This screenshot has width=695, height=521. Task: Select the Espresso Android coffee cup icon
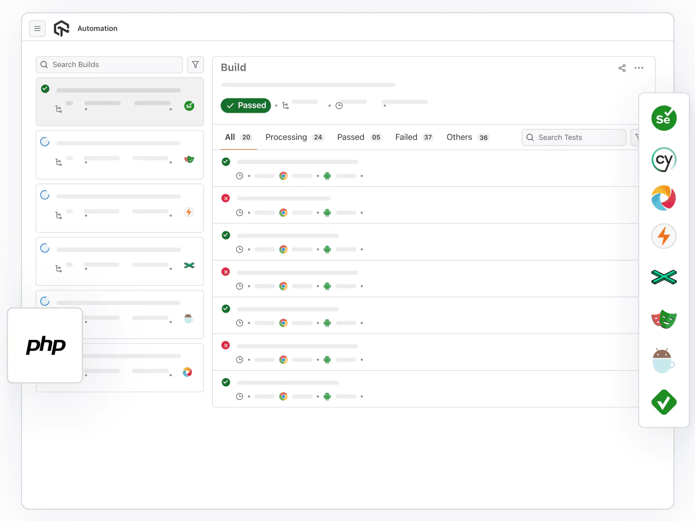[x=664, y=361]
